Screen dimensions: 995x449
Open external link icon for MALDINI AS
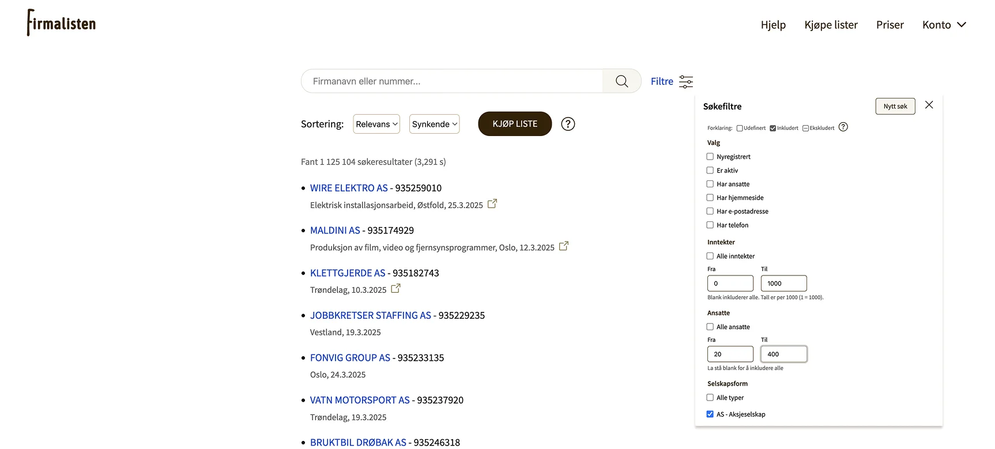563,246
